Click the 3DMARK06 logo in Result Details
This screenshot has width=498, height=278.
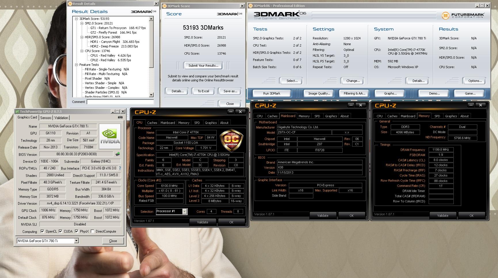coord(144,11)
